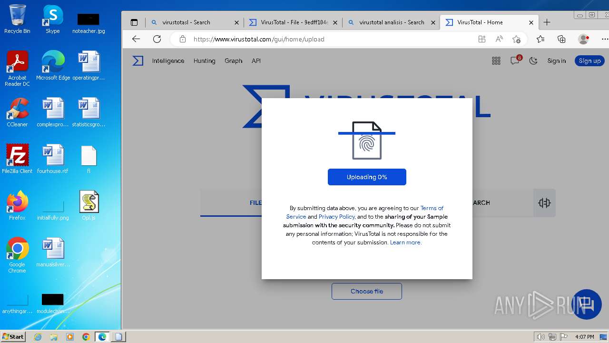Toggle Read aloud in address bar
609x343 pixels.
(499, 39)
